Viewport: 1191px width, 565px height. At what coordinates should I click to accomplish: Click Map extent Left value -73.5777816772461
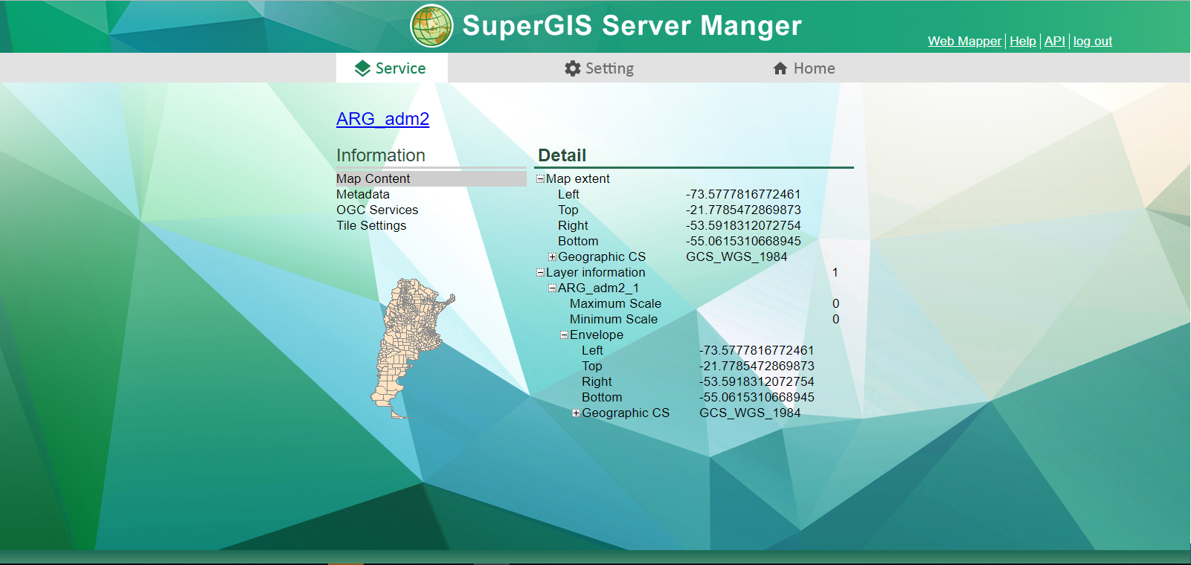click(x=743, y=194)
